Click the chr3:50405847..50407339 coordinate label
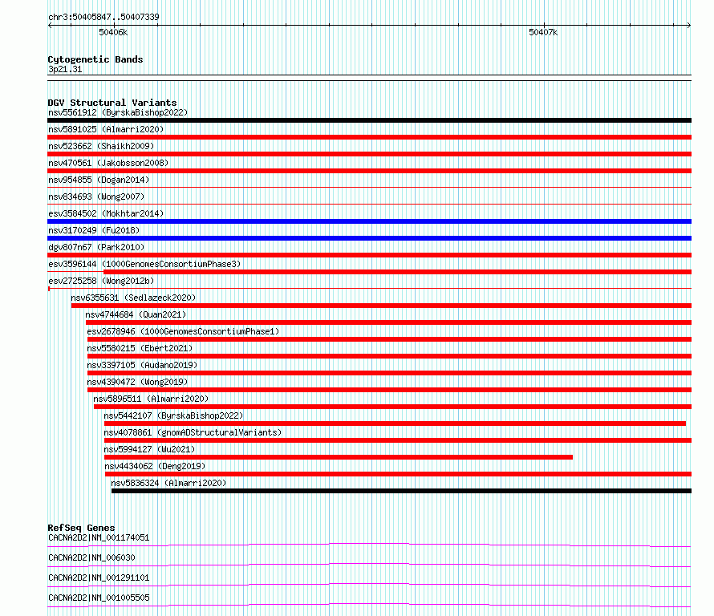This screenshot has height=616, width=714. pos(103,17)
